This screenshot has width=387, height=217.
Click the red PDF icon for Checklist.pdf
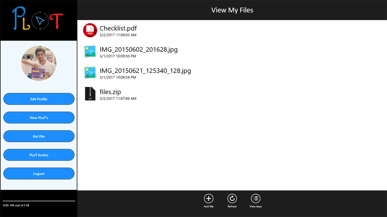point(90,30)
